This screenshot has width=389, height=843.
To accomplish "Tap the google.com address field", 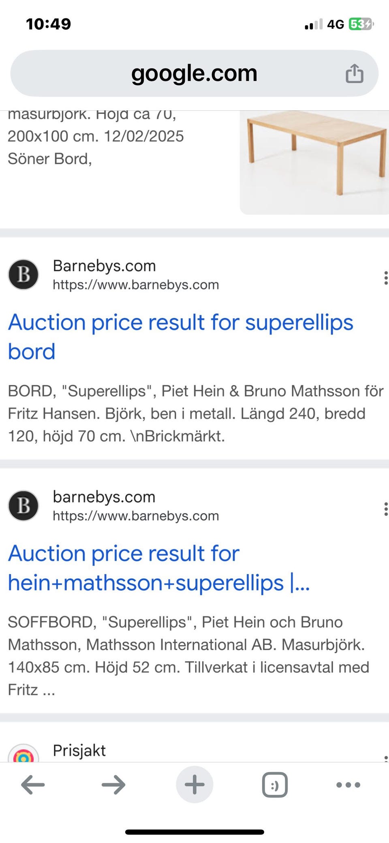I will click(x=194, y=73).
